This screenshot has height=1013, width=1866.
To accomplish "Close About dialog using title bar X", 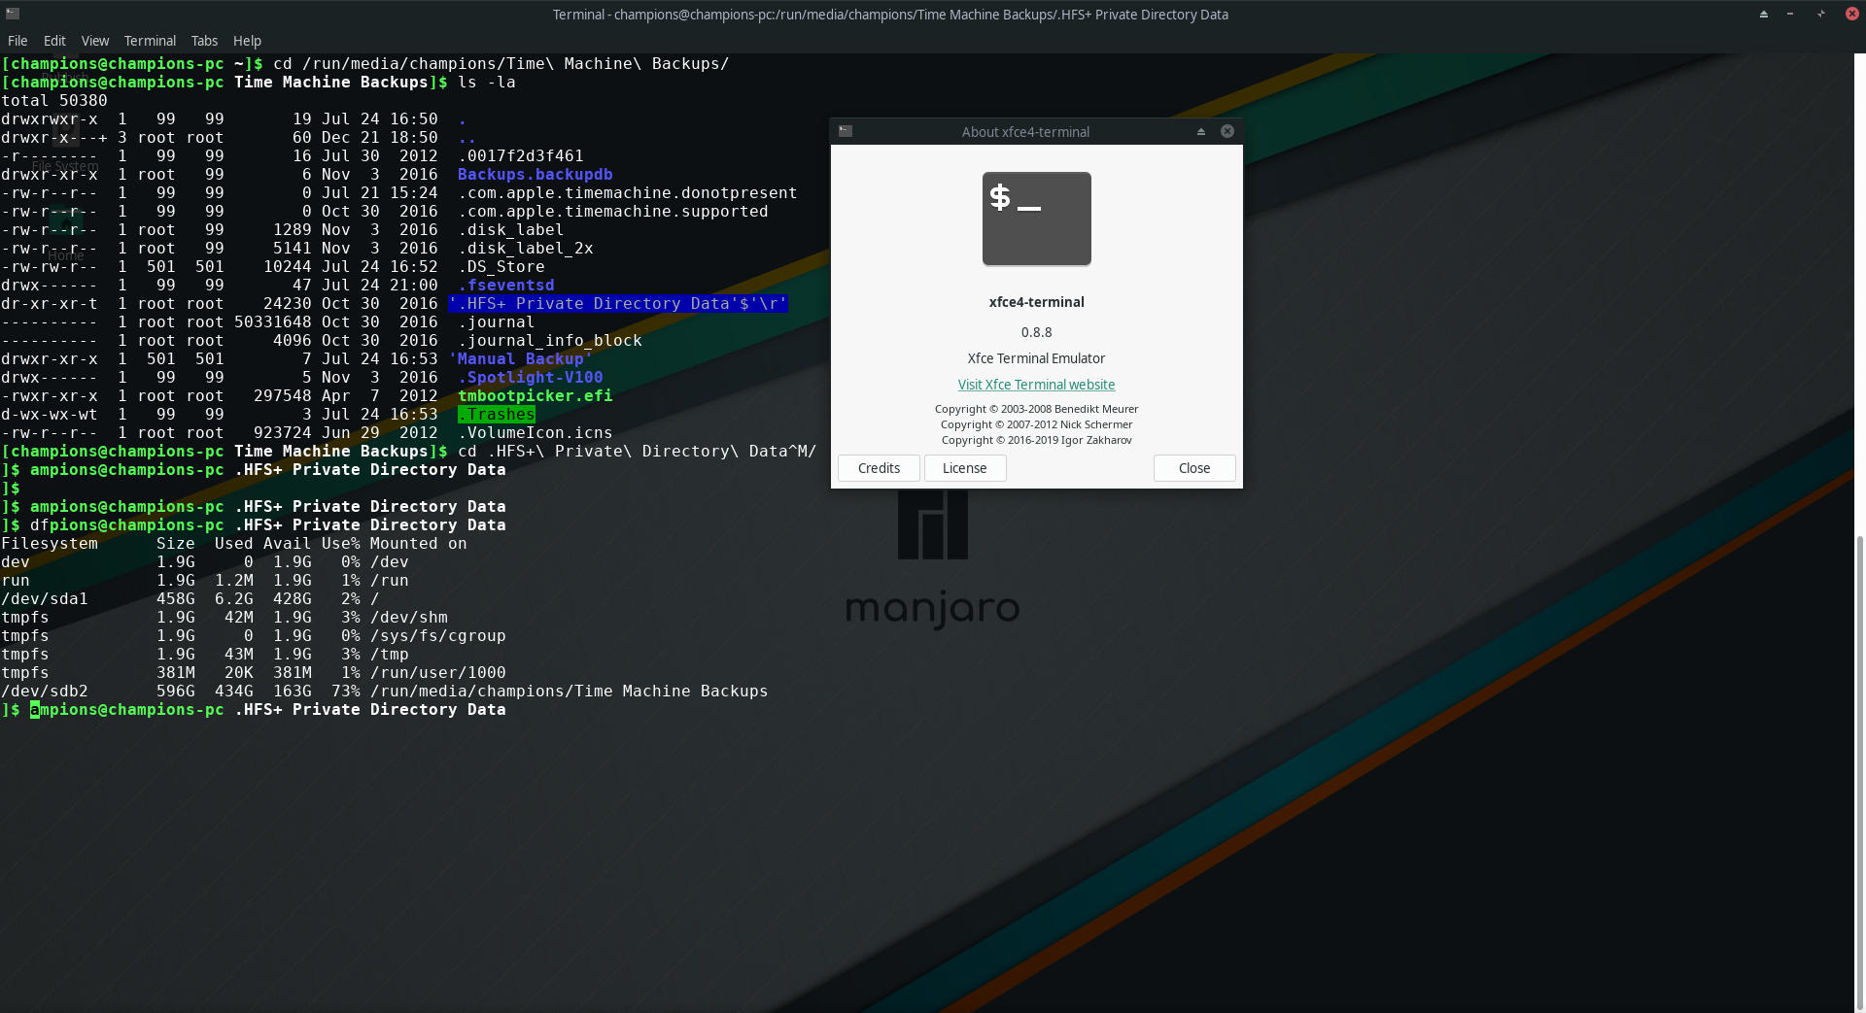I will click(1227, 131).
